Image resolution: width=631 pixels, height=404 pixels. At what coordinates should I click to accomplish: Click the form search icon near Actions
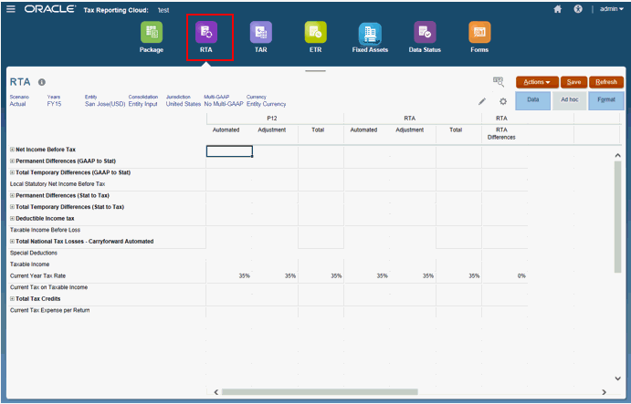499,82
